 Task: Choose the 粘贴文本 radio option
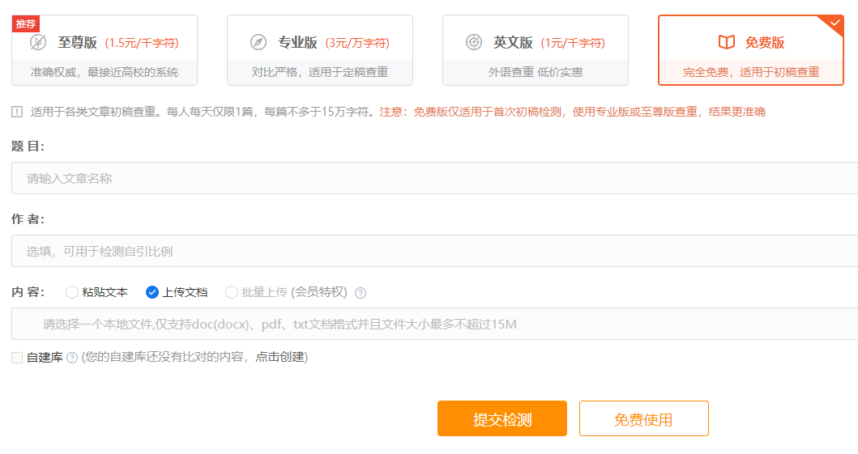(71, 292)
